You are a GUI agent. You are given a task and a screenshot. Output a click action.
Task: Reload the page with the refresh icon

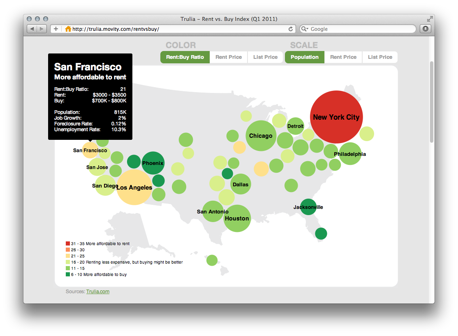[291, 29]
